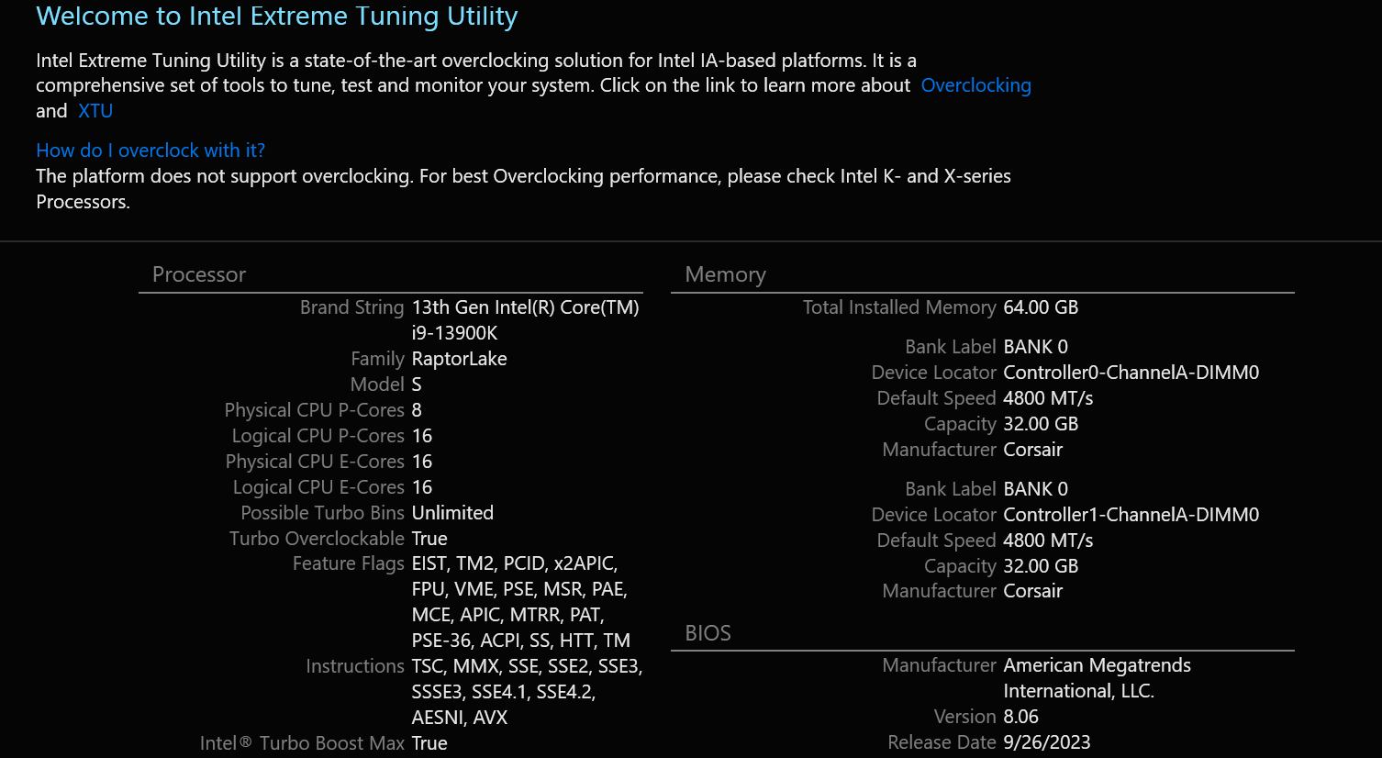Viewport: 1382px width, 758px height.
Task: Open the XTU link
Action: (x=95, y=111)
